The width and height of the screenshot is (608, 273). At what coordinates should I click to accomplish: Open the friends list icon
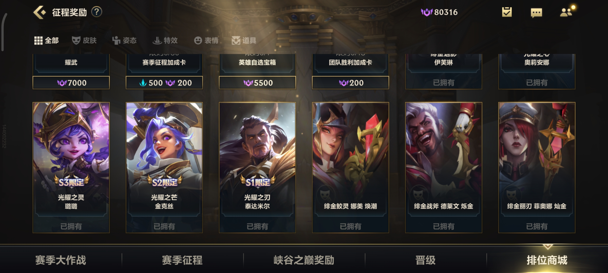click(x=566, y=12)
